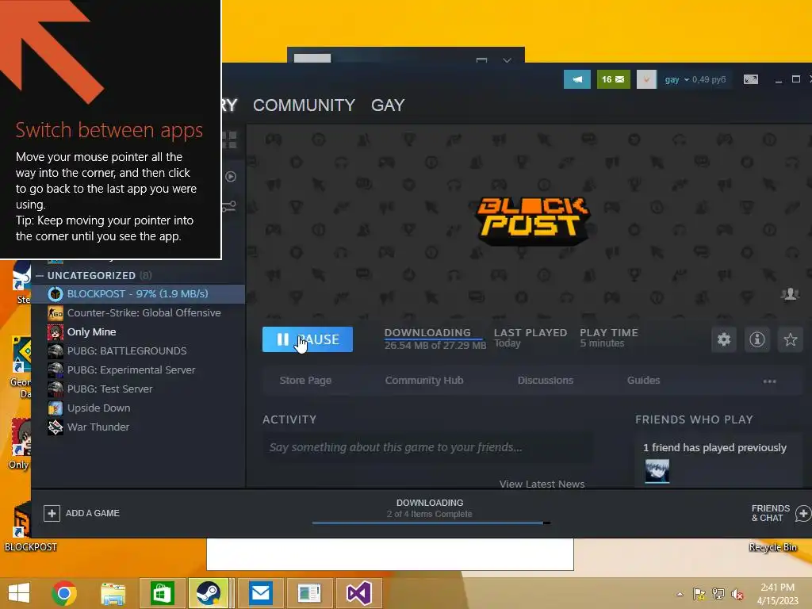Open friend avatar under Friends Who Play
The width and height of the screenshot is (812, 609).
tap(657, 471)
